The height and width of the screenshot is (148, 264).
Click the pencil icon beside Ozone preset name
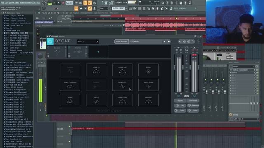tap(97, 42)
